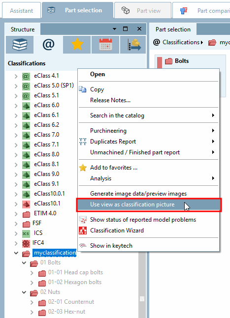Switch to the Assistant tab
Screen dimensions: 230x318
pos(21,10)
